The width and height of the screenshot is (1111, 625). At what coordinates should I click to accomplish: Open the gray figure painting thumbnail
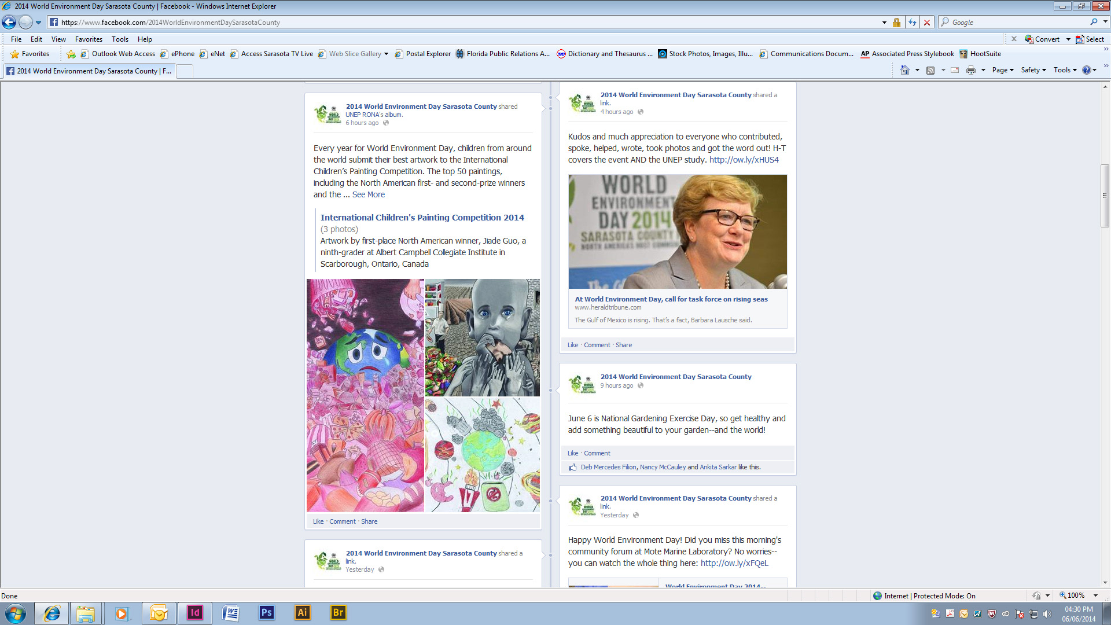pyautogui.click(x=483, y=337)
